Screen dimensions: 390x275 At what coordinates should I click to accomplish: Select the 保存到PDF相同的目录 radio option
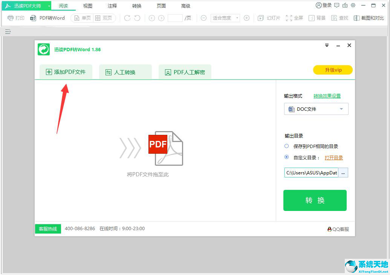coord(286,146)
